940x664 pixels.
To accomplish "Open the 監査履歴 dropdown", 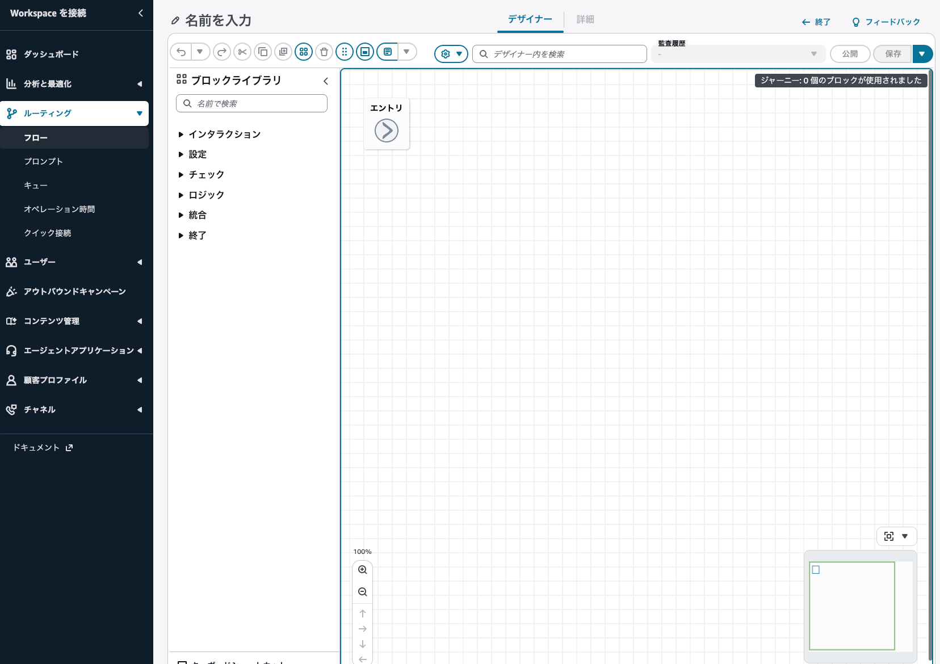I will tap(738, 54).
